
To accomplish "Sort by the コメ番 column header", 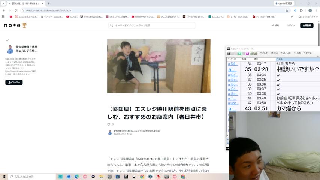I will coord(247,59).
